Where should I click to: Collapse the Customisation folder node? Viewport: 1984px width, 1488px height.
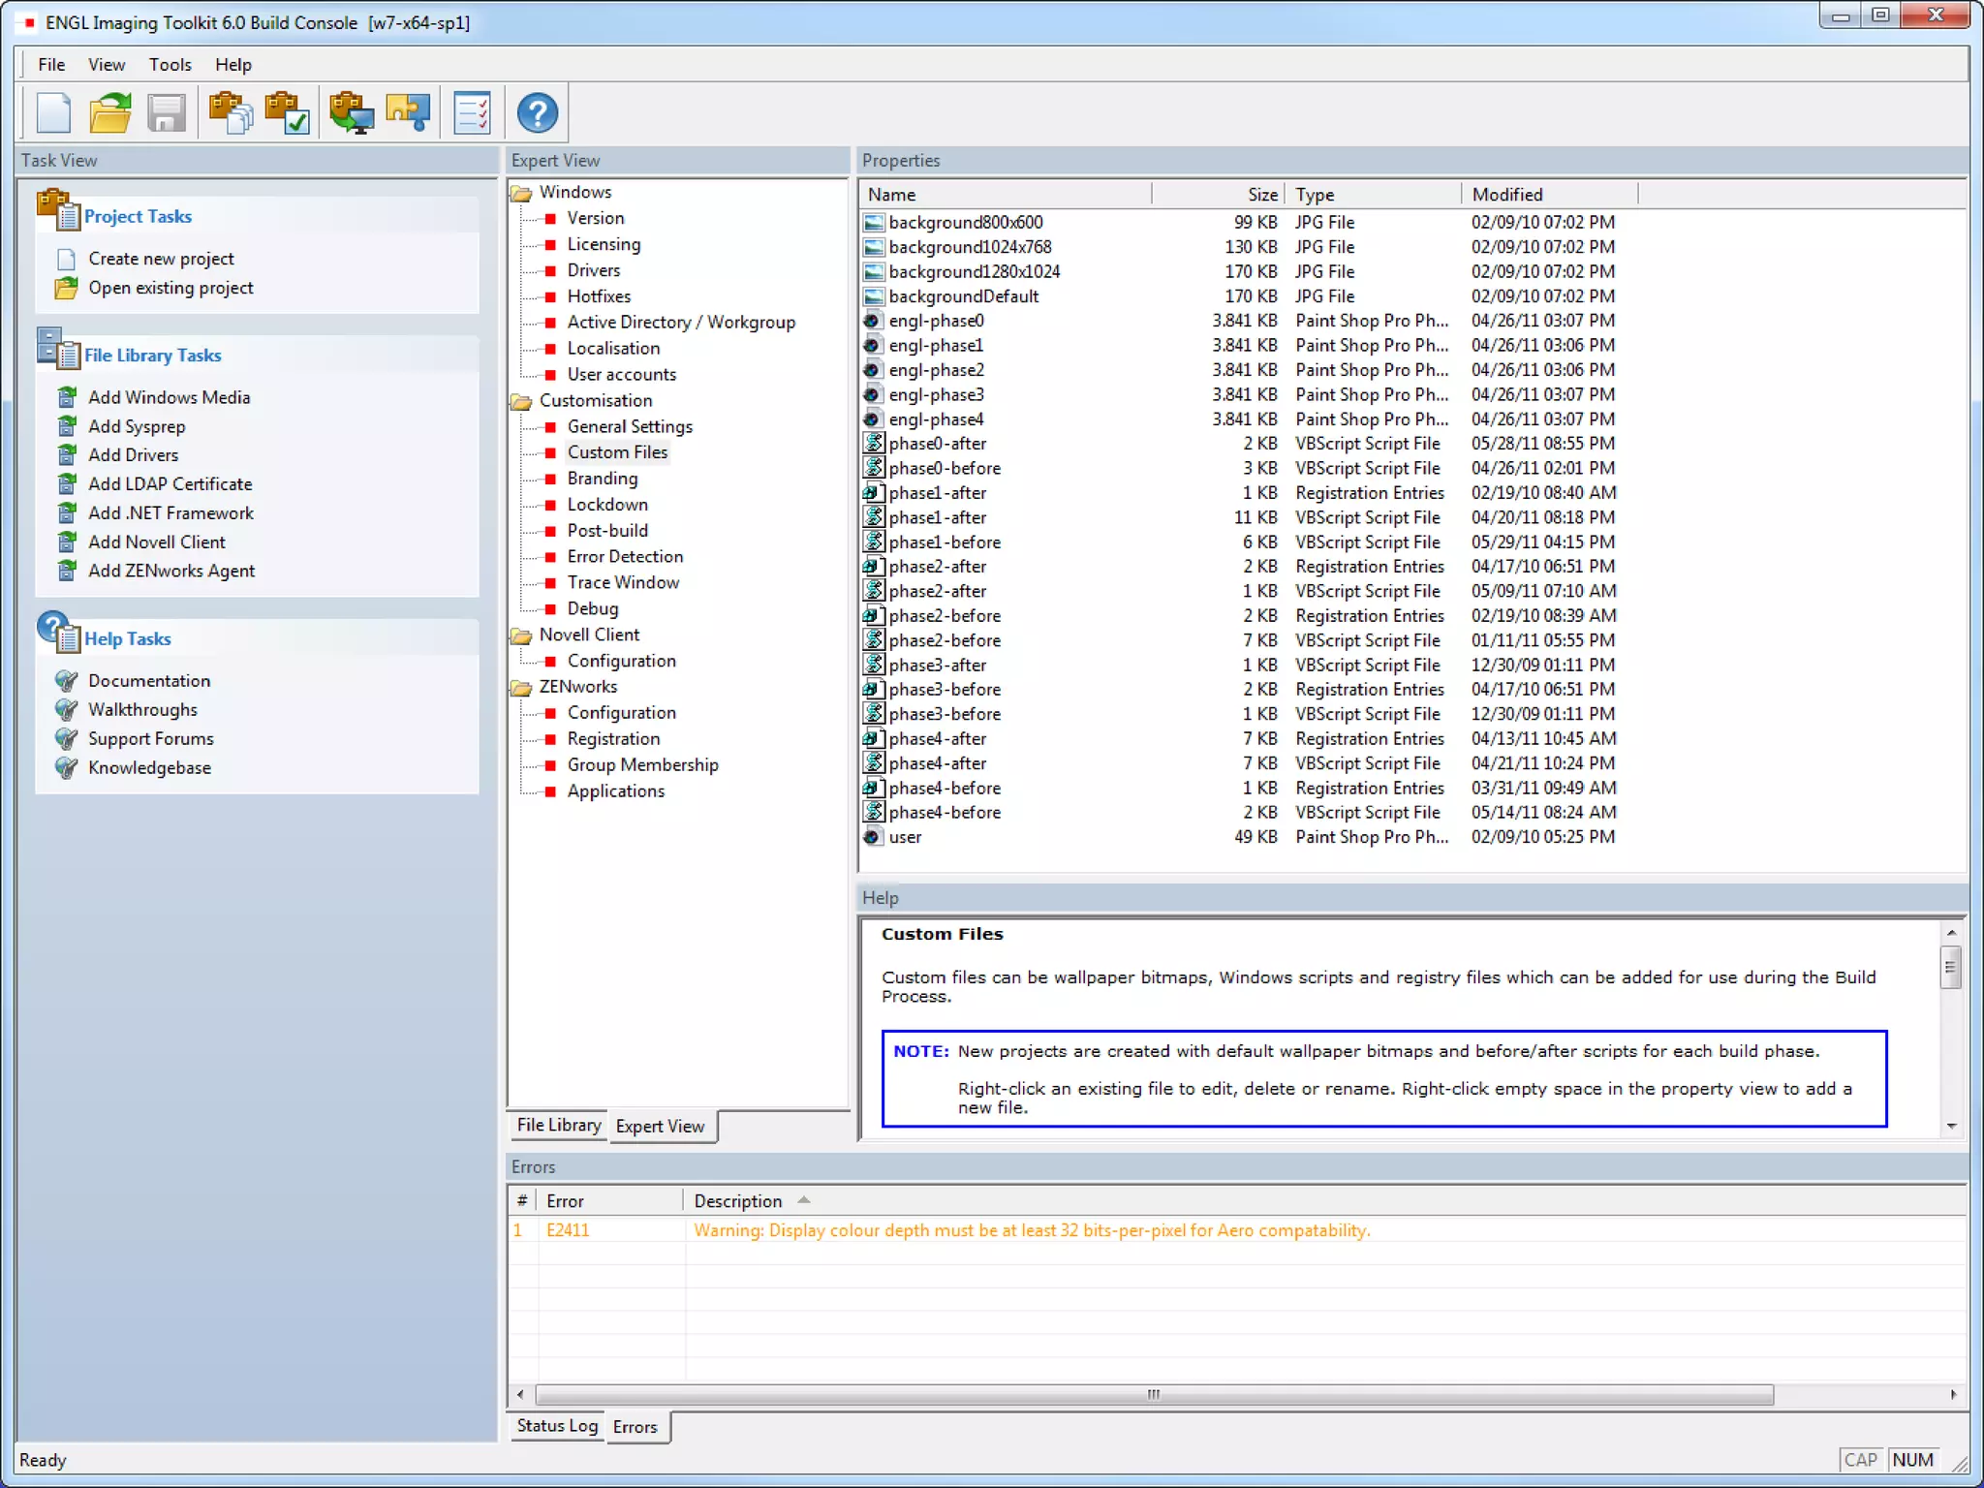pos(522,401)
